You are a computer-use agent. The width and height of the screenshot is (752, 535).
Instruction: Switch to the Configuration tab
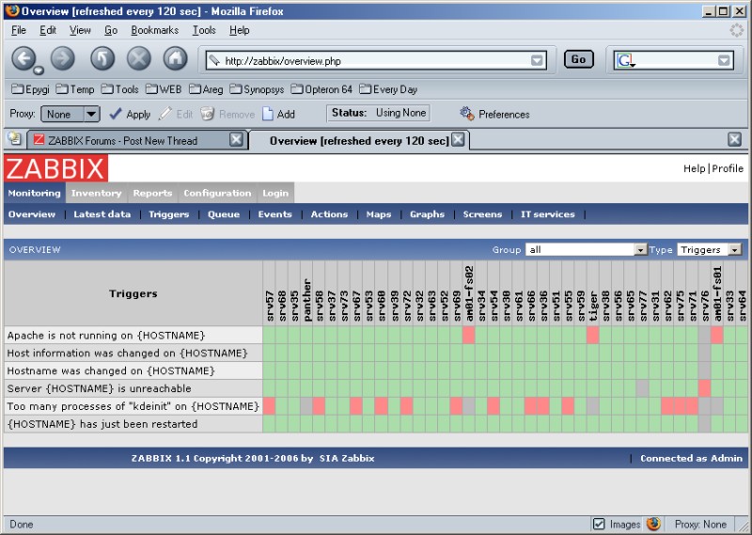coord(217,193)
